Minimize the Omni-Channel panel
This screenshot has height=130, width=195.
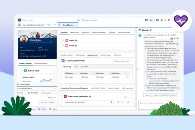[55, 84]
